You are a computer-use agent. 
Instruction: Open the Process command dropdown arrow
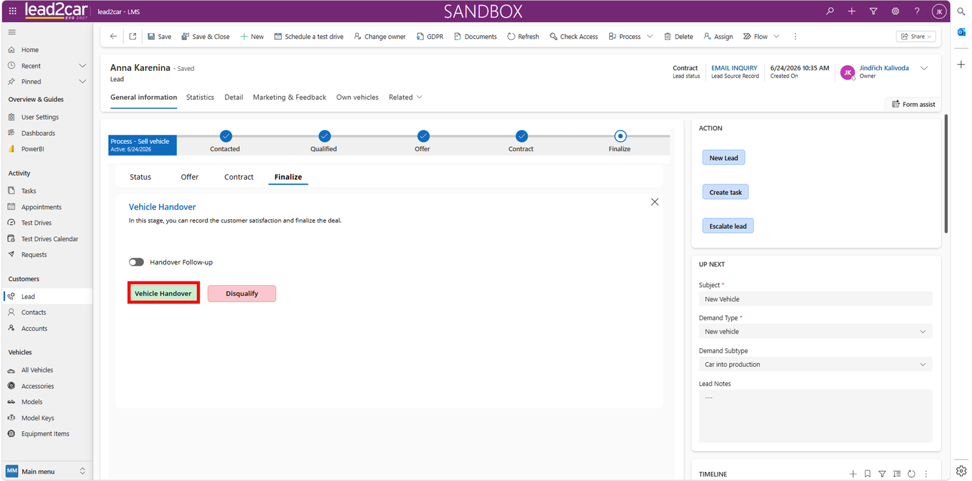[x=649, y=36]
